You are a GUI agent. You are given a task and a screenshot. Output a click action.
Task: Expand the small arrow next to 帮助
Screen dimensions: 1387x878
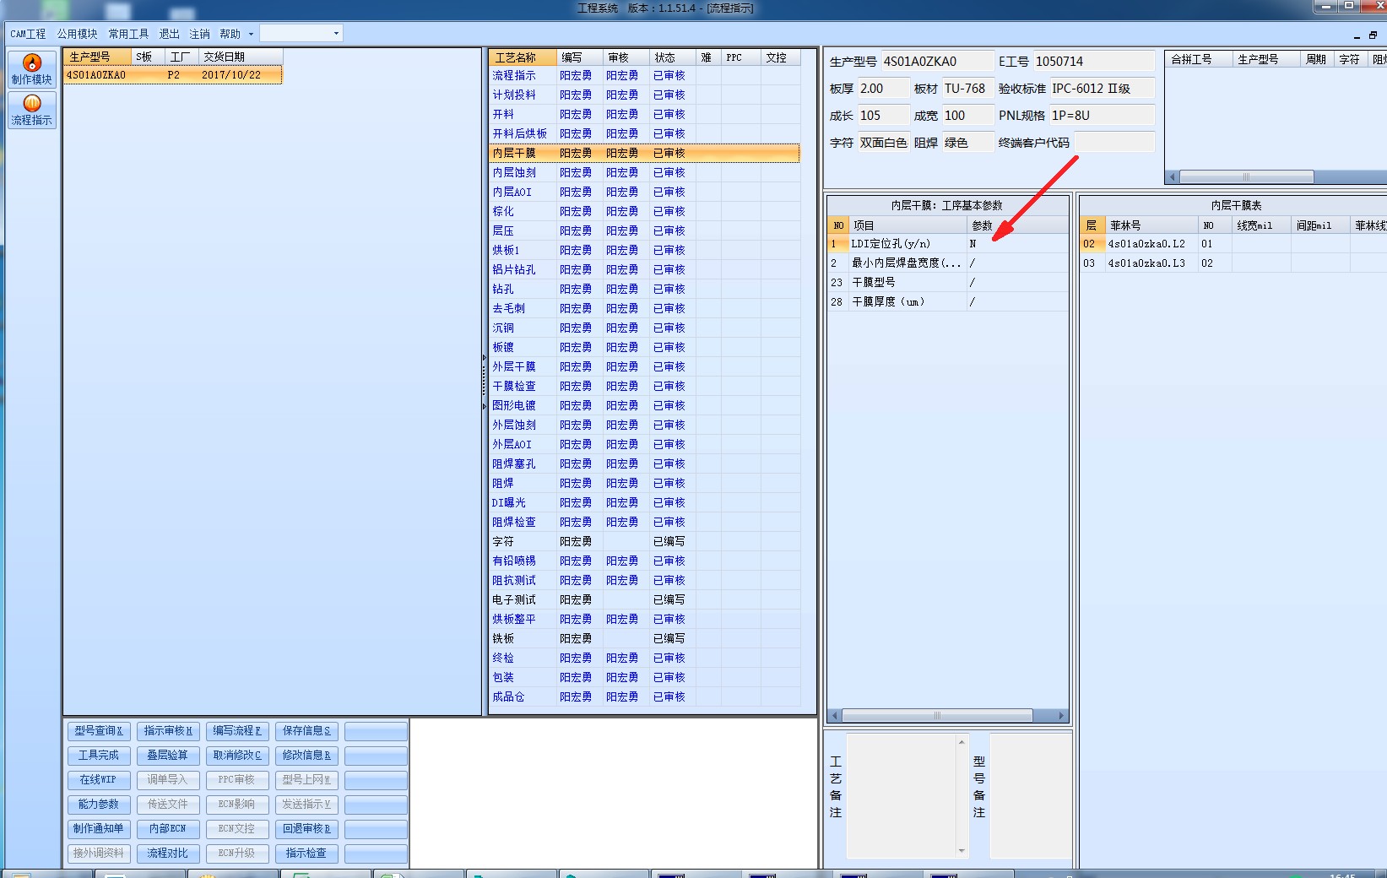251,34
